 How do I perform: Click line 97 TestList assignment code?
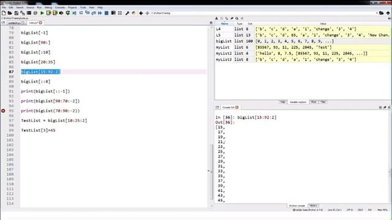[x=54, y=120]
